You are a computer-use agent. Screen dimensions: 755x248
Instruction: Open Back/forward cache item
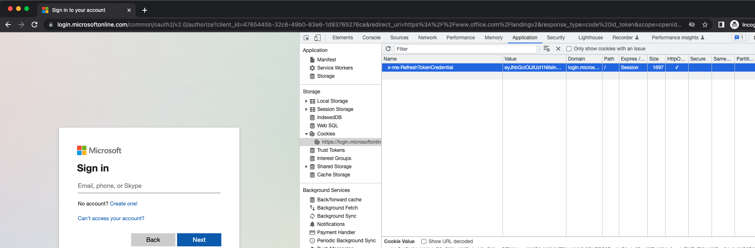pyautogui.click(x=339, y=200)
